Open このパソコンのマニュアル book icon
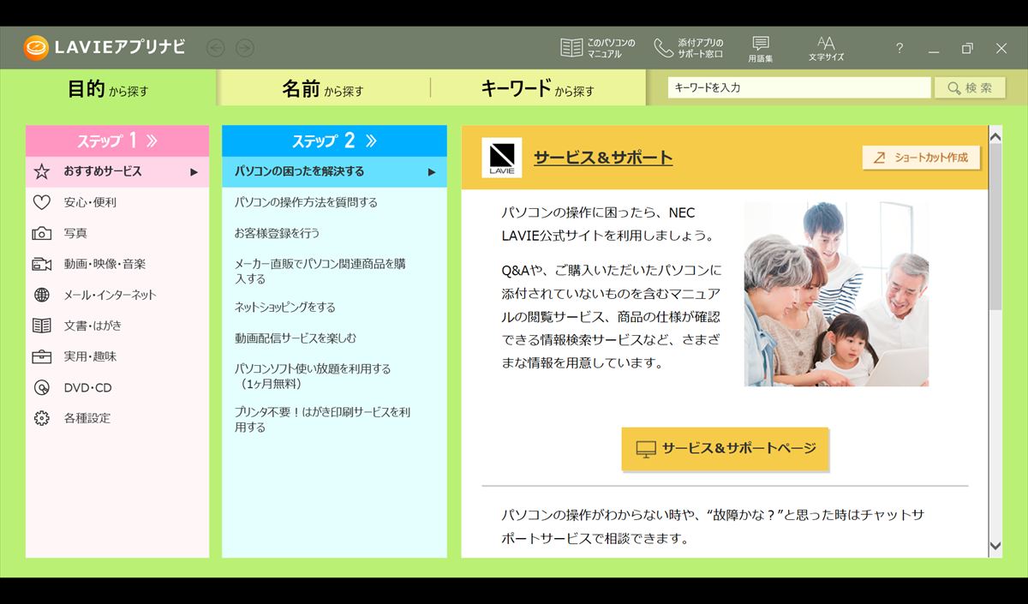Image resolution: width=1028 pixels, height=604 pixels. tap(571, 47)
